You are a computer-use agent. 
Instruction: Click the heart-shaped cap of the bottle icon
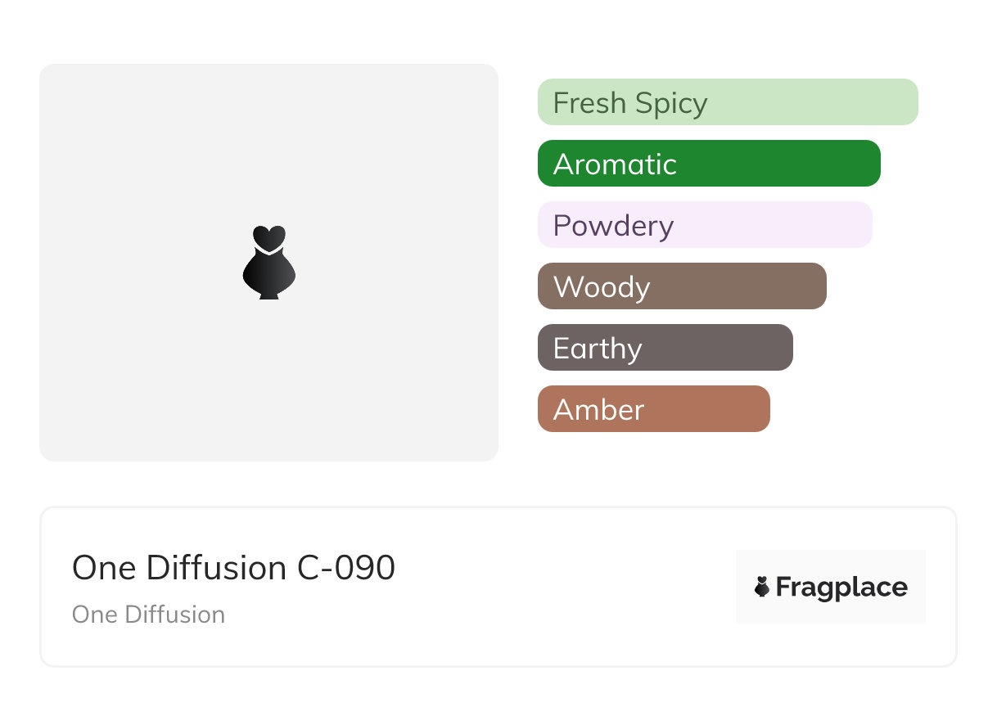click(x=268, y=237)
